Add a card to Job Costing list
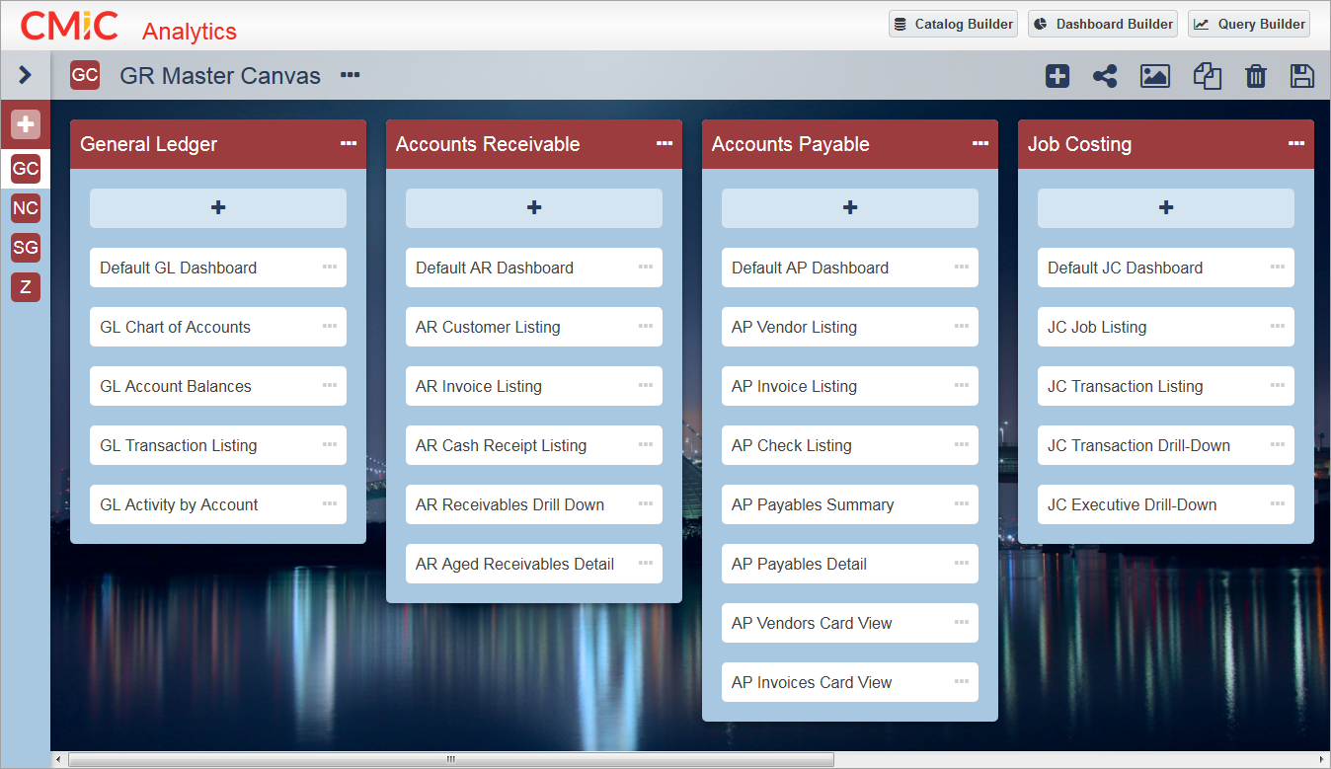 pos(1166,208)
